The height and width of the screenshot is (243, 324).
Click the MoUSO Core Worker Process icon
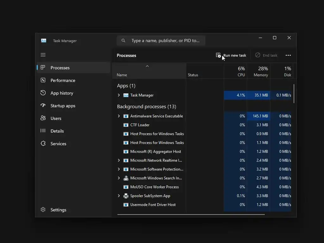(x=126, y=187)
